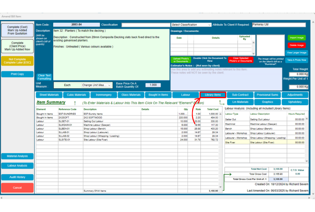This screenshot has height=212, width=315.
Task: Click View Larger Image button
Action: pos(296,52)
